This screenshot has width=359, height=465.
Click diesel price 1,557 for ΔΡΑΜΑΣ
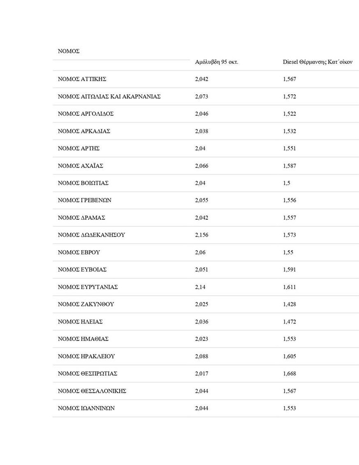pos(289,218)
